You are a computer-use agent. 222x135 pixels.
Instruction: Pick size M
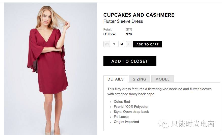pyautogui.click(x=122, y=44)
